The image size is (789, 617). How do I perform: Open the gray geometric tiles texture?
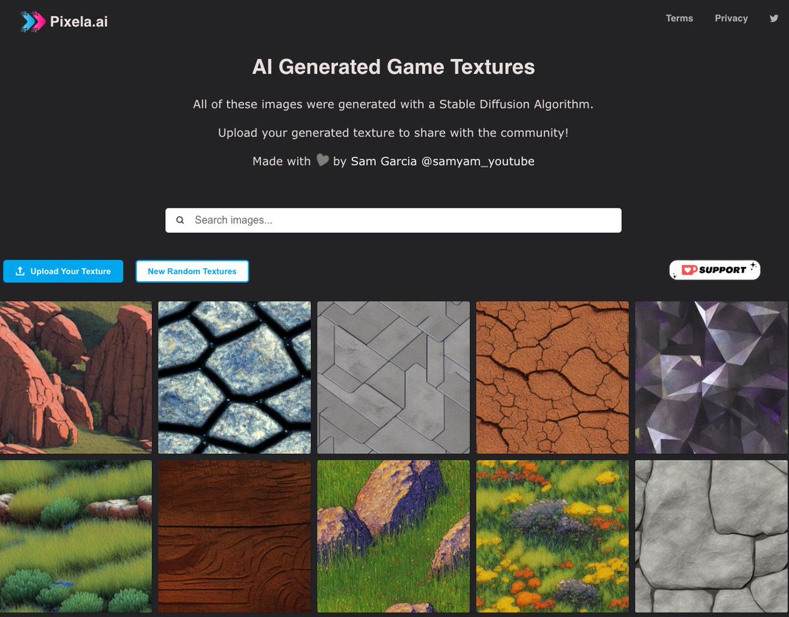pos(394,378)
